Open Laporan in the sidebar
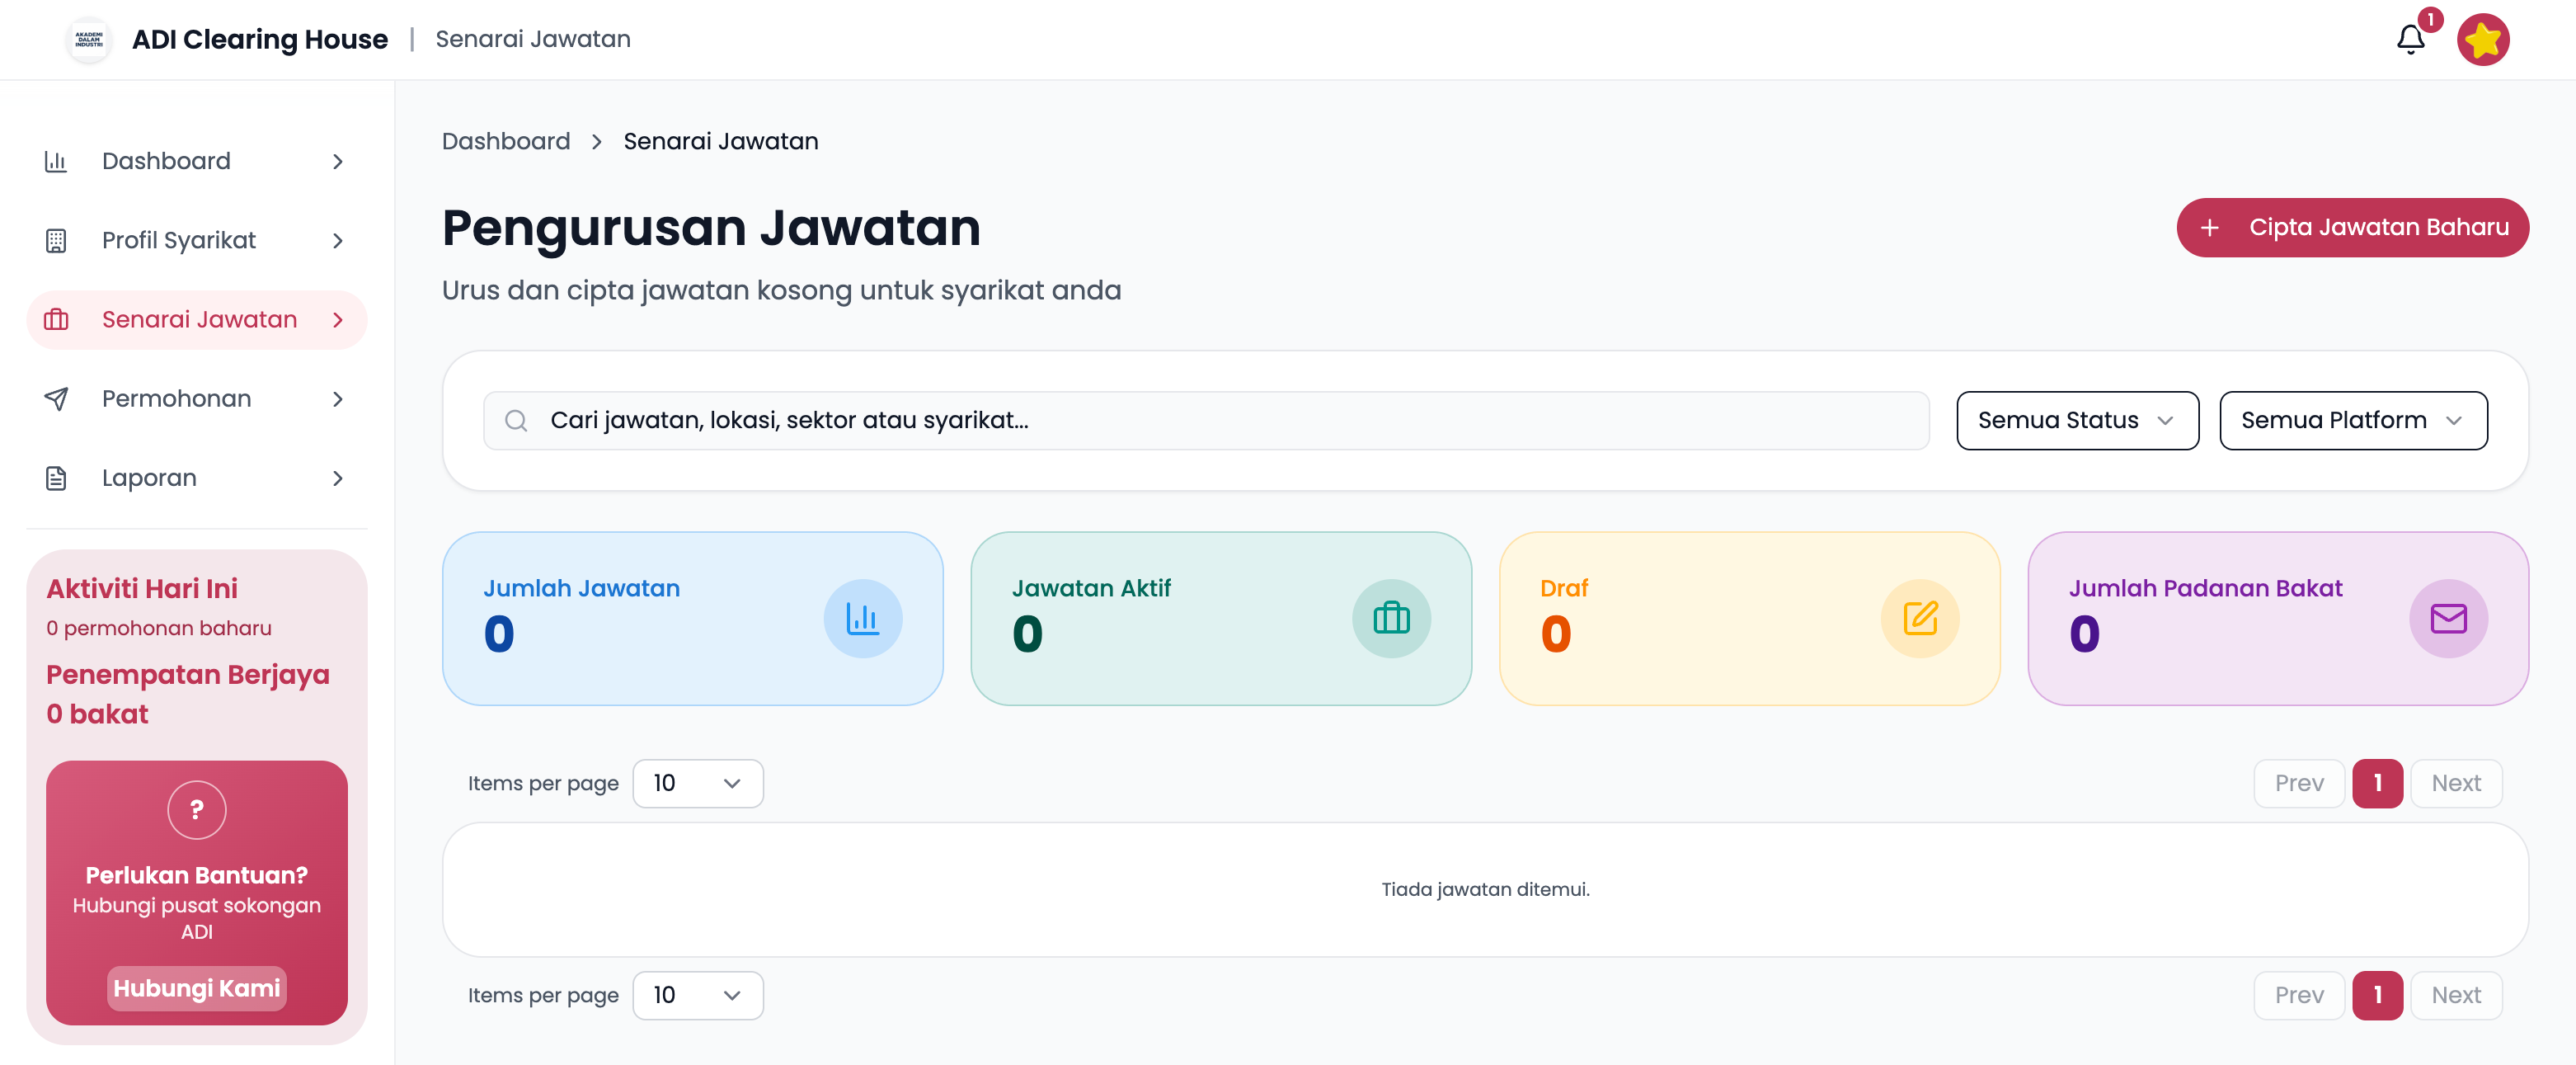 tap(149, 478)
